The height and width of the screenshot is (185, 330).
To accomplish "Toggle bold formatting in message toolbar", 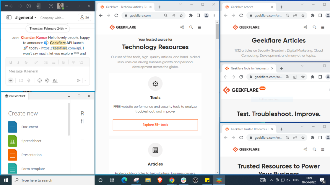I will tap(11, 62).
